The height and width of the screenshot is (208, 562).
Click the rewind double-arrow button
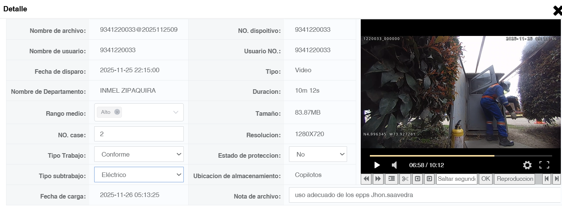point(366,179)
